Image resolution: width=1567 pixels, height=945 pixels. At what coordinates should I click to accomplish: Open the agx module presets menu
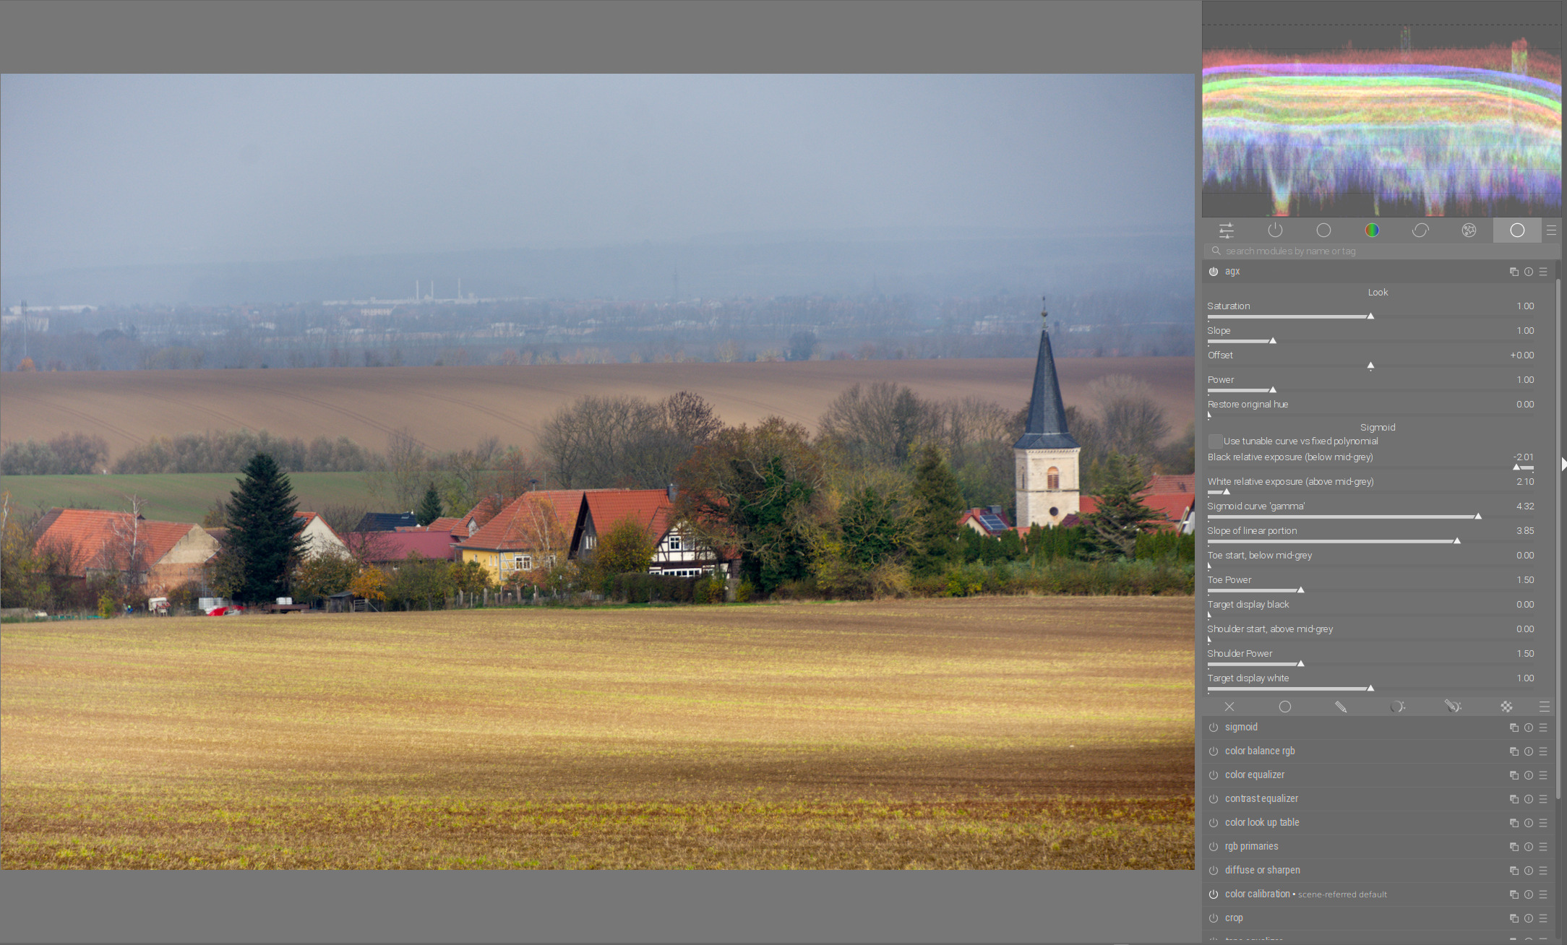click(x=1543, y=272)
